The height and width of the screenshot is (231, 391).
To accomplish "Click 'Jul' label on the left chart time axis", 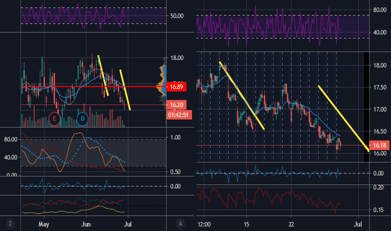I will click(x=128, y=224).
